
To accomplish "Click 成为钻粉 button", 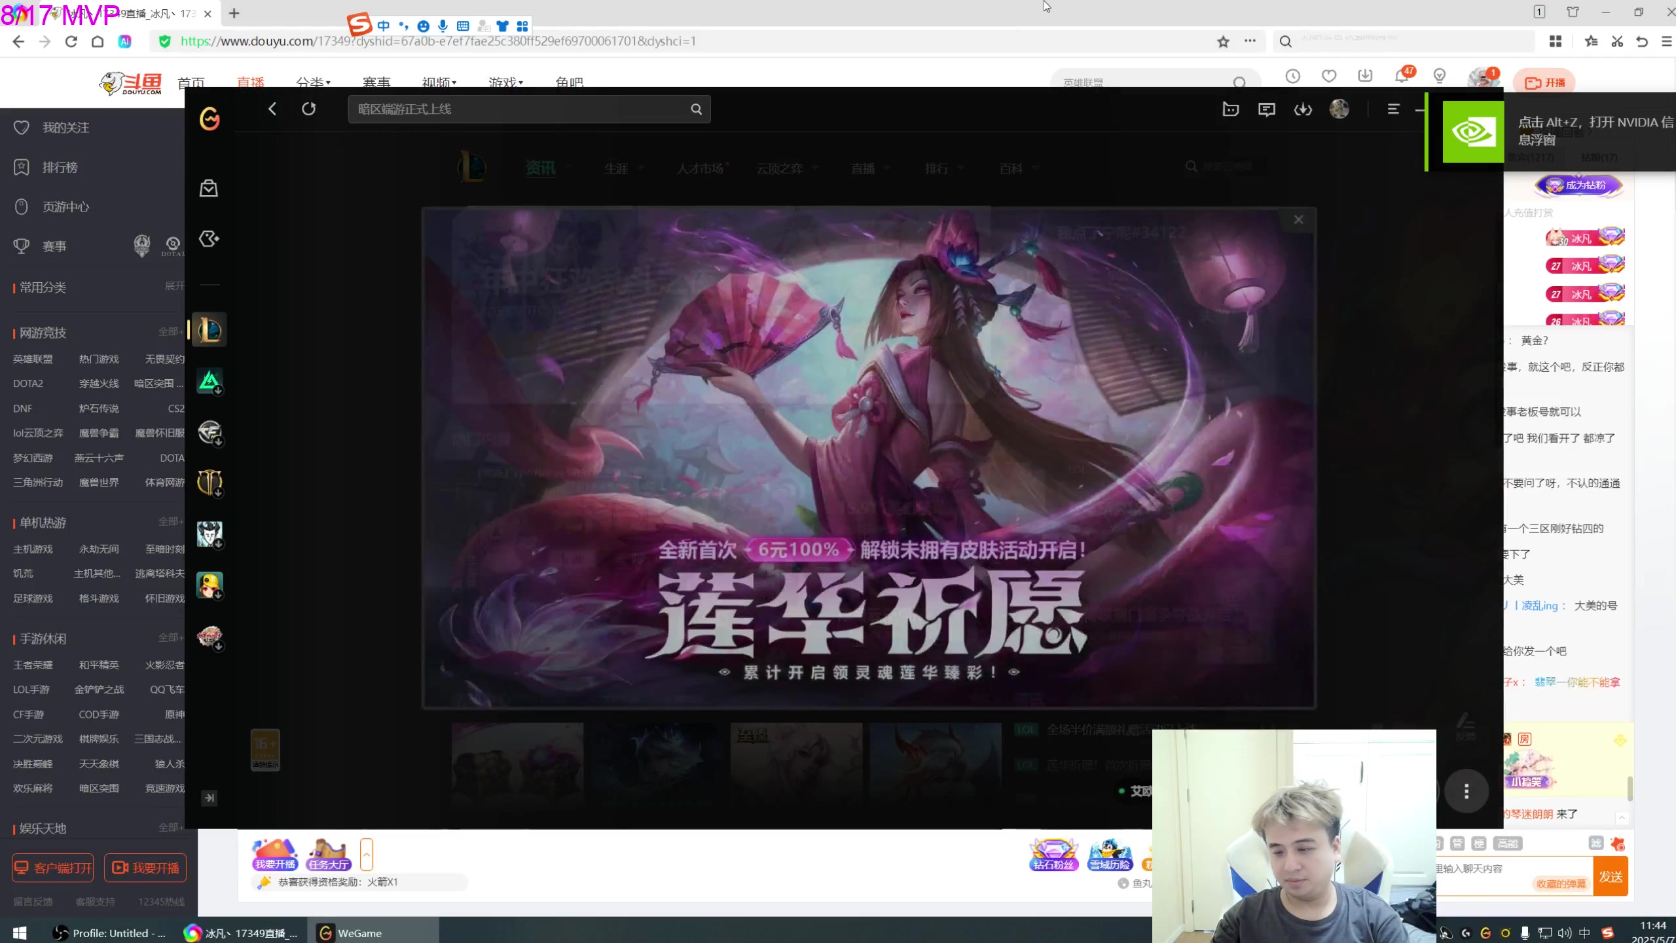I will [x=1578, y=185].
